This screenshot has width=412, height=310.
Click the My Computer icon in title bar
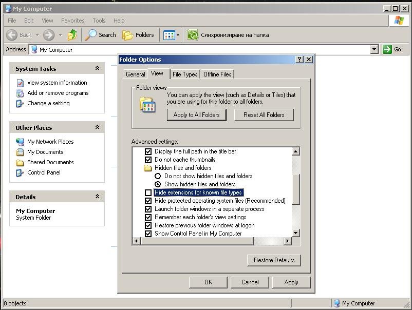pyautogui.click(x=8, y=8)
